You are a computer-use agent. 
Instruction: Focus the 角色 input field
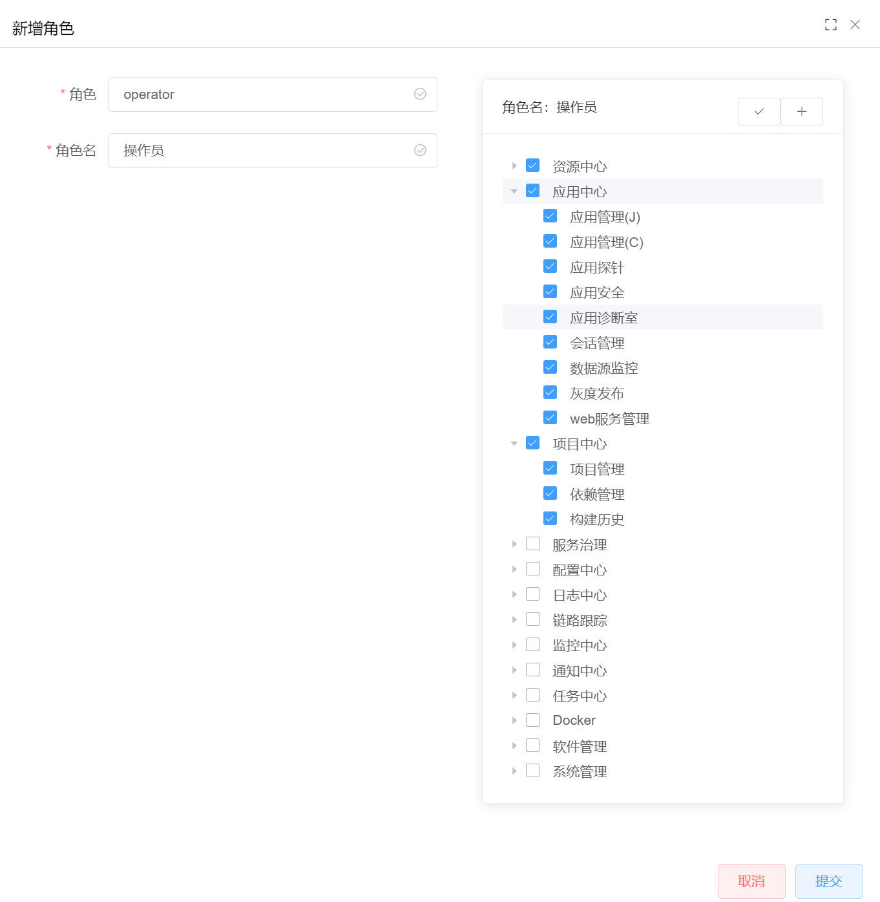[273, 94]
